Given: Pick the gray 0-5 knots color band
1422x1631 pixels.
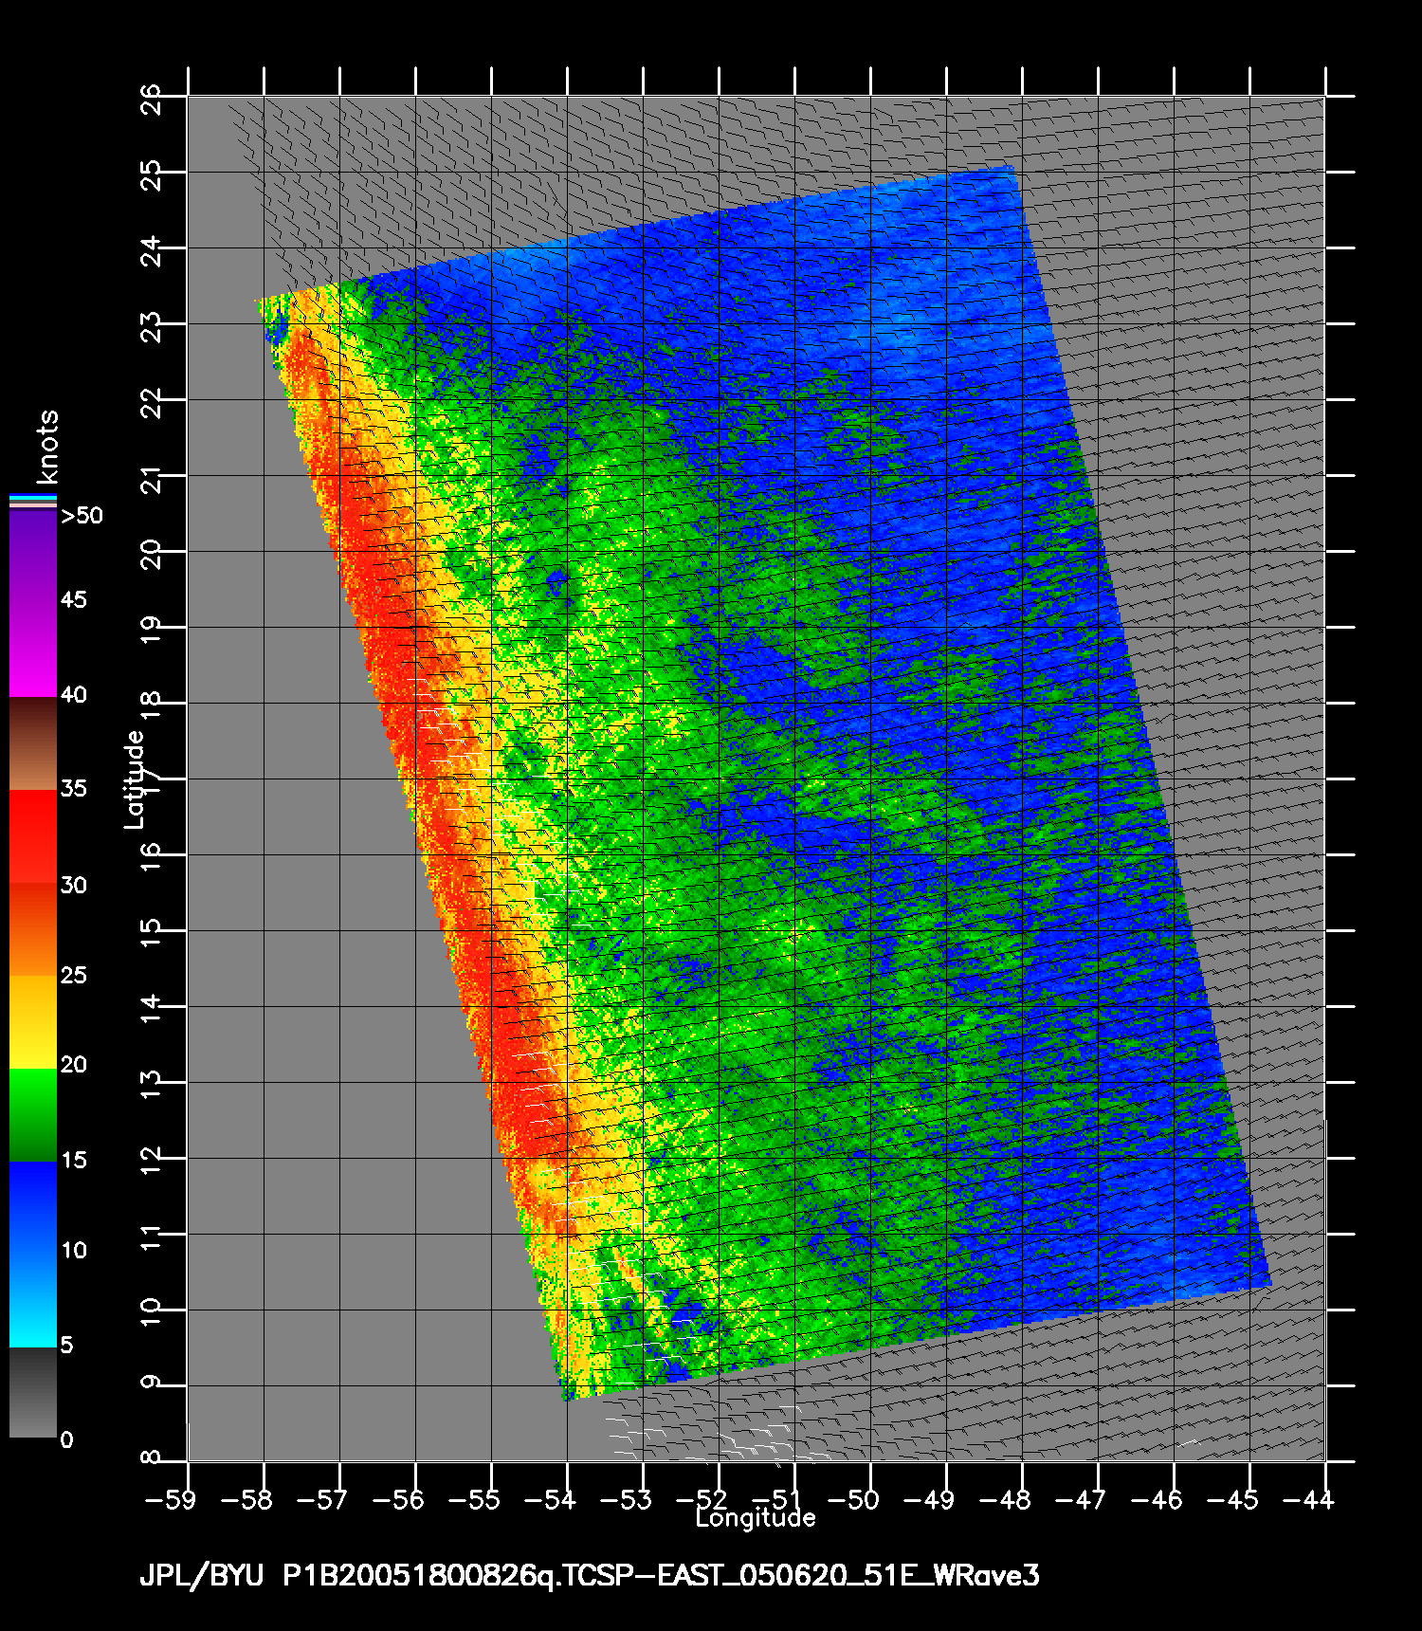Looking at the screenshot, I should pyautogui.click(x=33, y=1392).
